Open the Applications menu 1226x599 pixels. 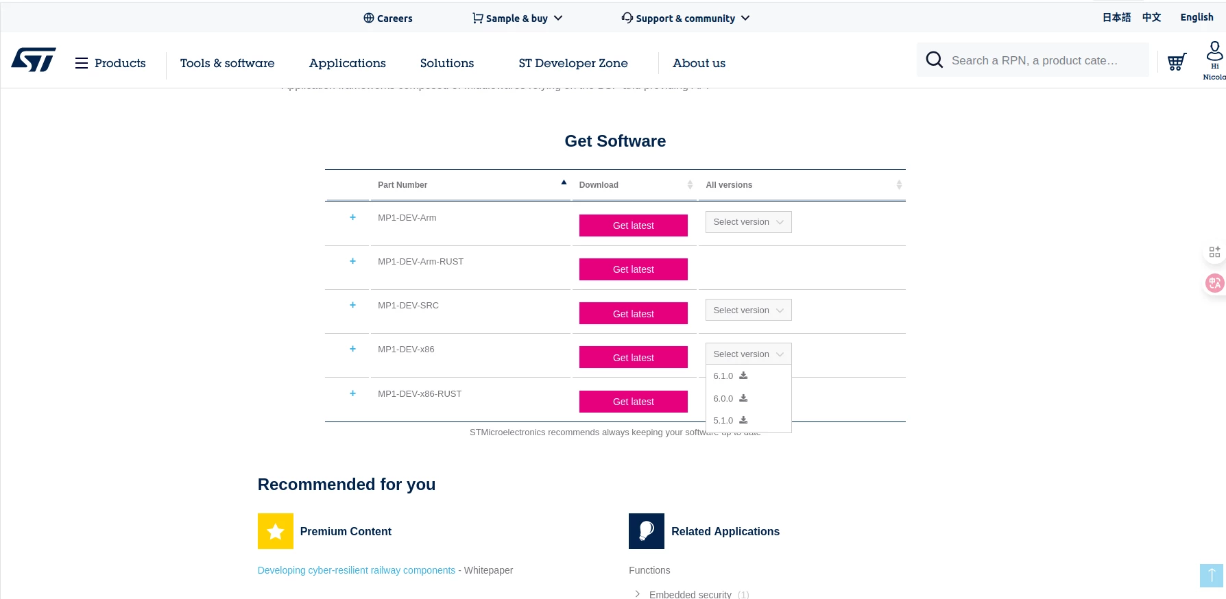point(348,63)
